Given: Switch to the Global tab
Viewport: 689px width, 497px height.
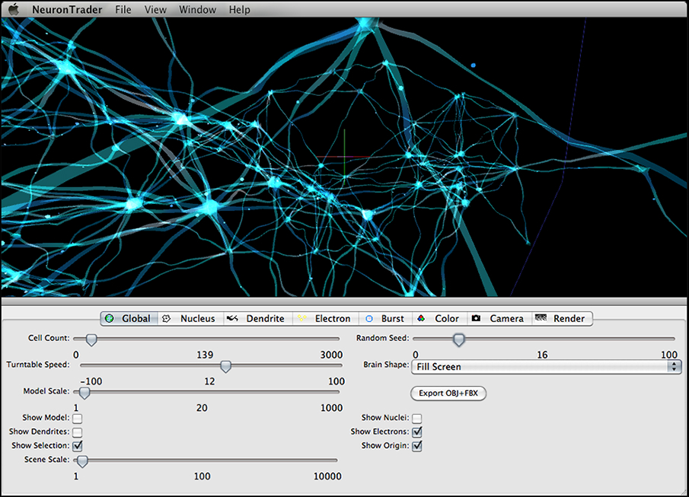Looking at the screenshot, I should pyautogui.click(x=129, y=319).
